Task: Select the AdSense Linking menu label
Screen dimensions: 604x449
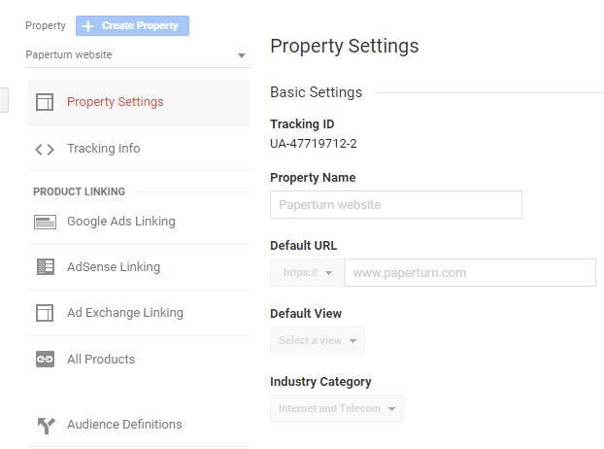Action: tap(113, 267)
